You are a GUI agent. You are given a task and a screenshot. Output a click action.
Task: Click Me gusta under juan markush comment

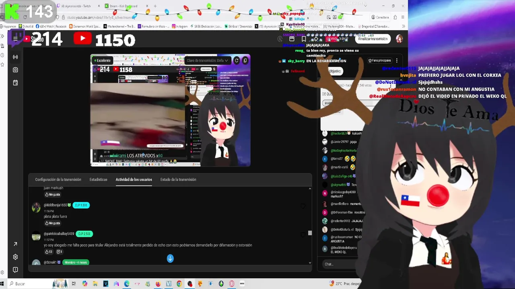[x=52, y=194]
